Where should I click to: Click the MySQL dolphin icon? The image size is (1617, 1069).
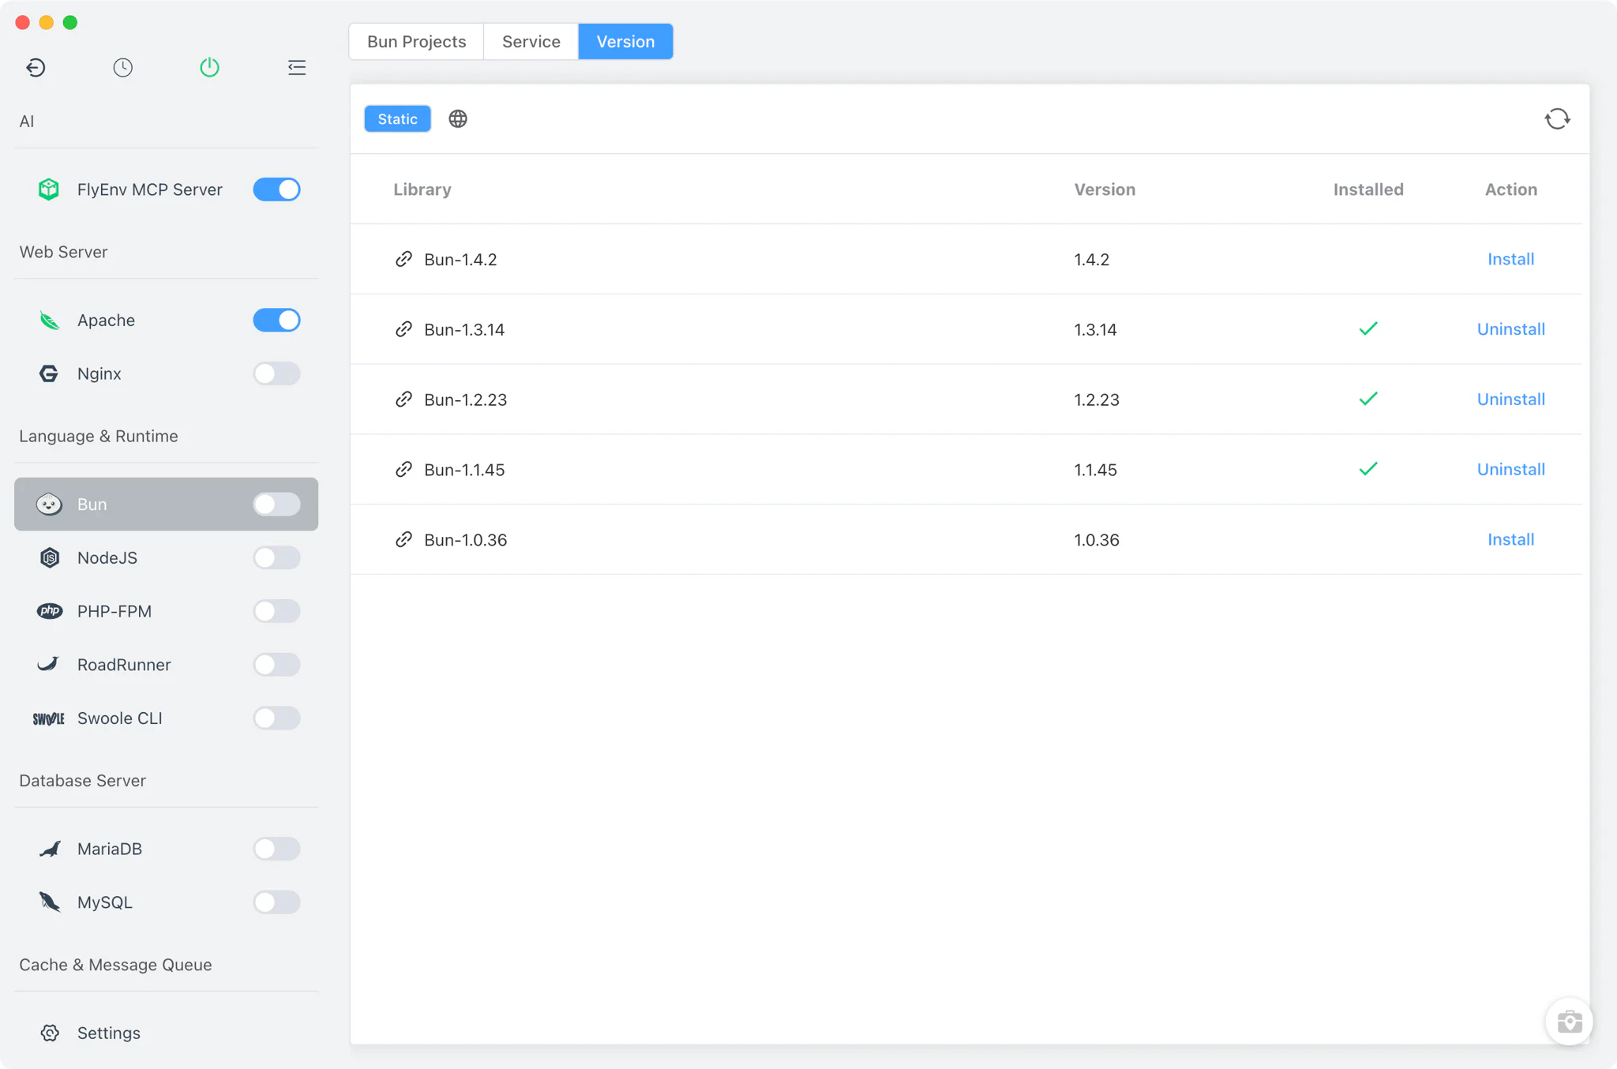(x=49, y=902)
